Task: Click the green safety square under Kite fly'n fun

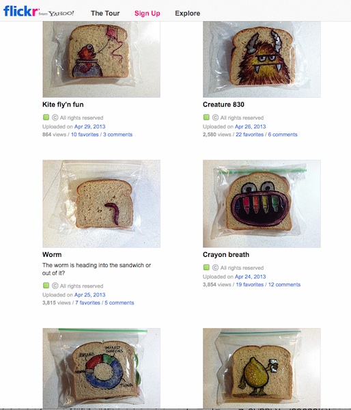Action: (46, 117)
